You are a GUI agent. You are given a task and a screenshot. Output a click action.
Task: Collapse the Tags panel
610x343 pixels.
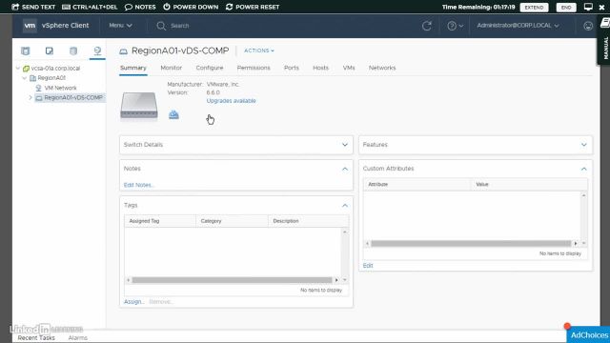tap(345, 206)
